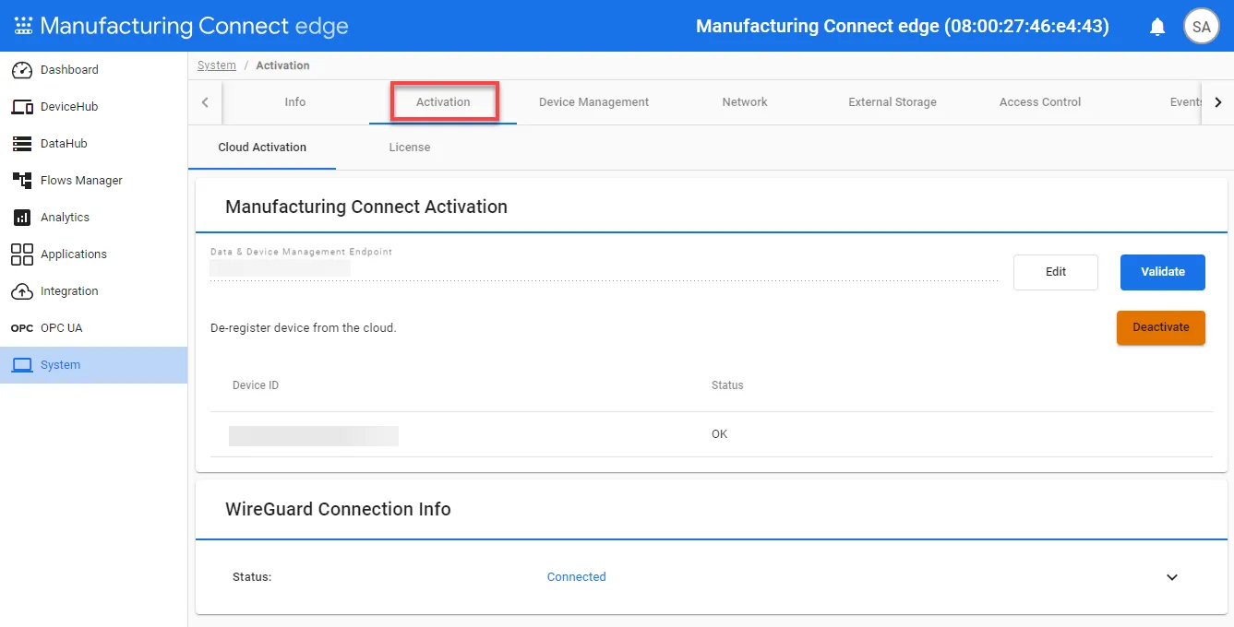Go to Integration in the sidebar
The height and width of the screenshot is (627, 1234).
[x=93, y=291]
